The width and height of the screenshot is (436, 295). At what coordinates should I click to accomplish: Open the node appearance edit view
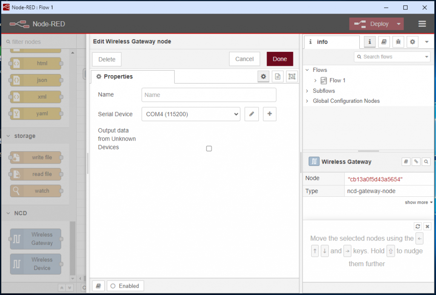tap(292, 77)
